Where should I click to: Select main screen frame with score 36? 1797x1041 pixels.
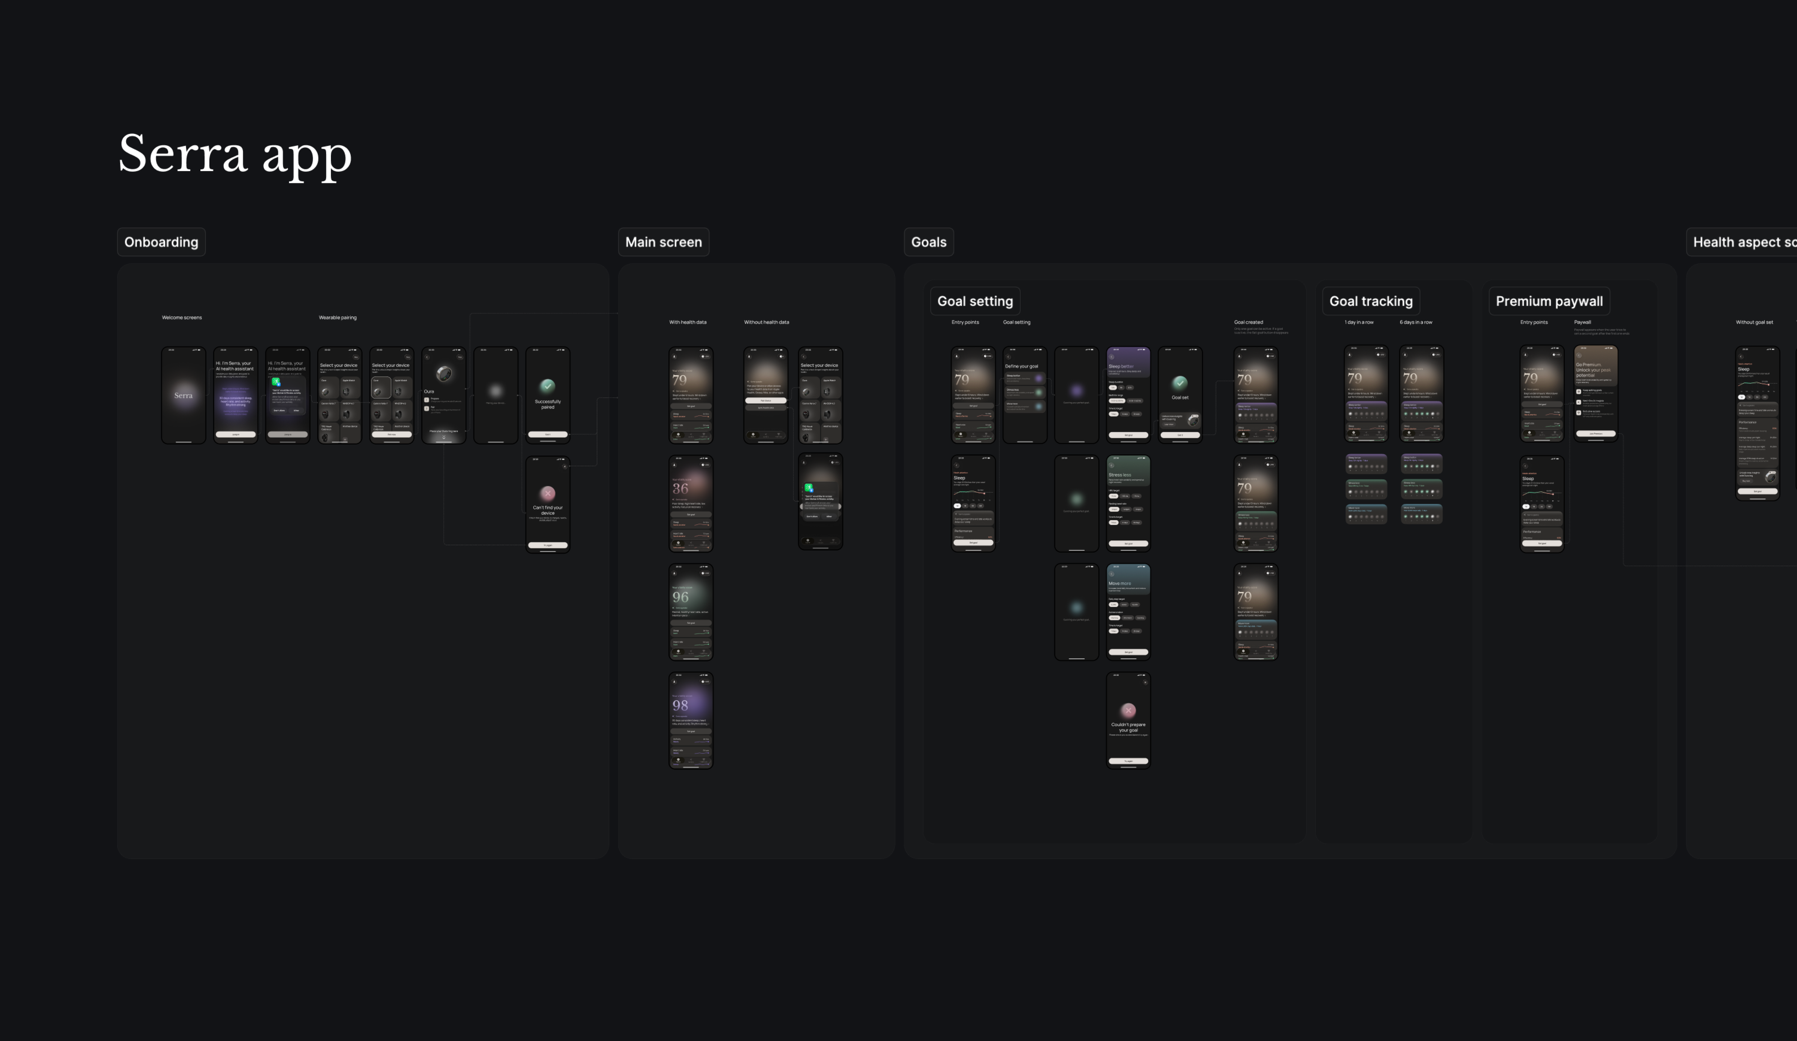click(x=691, y=503)
